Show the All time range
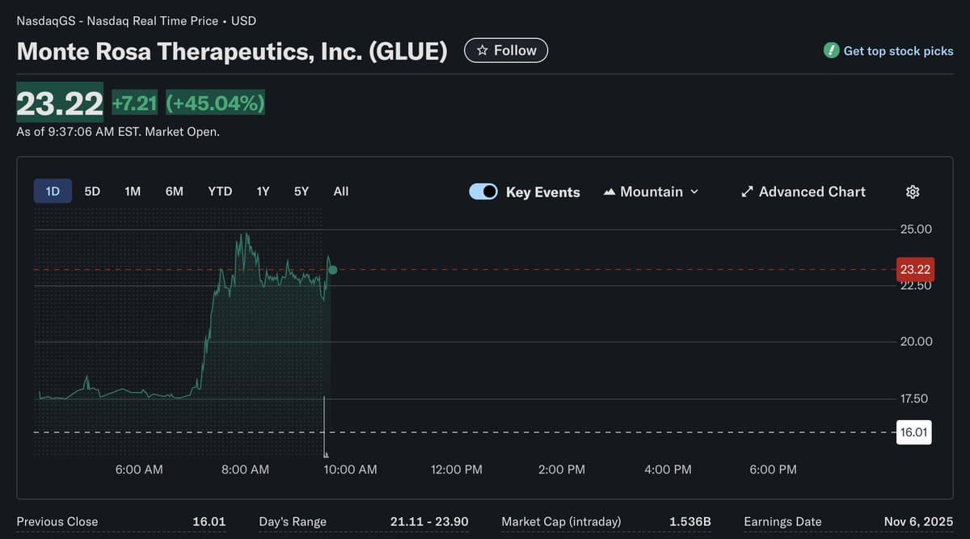 click(x=341, y=192)
